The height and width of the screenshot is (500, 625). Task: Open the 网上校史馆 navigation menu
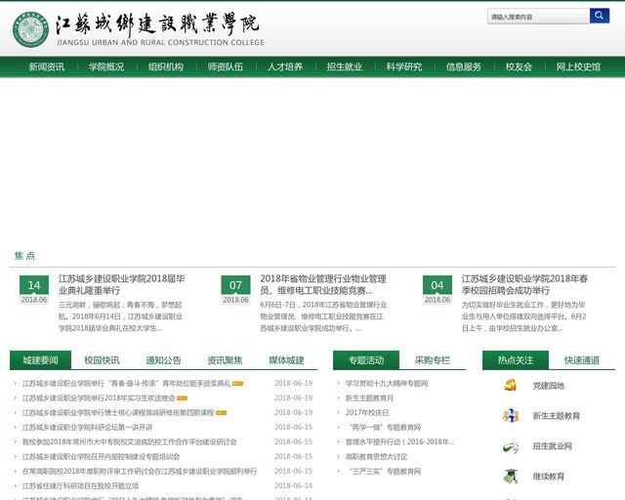pos(578,66)
